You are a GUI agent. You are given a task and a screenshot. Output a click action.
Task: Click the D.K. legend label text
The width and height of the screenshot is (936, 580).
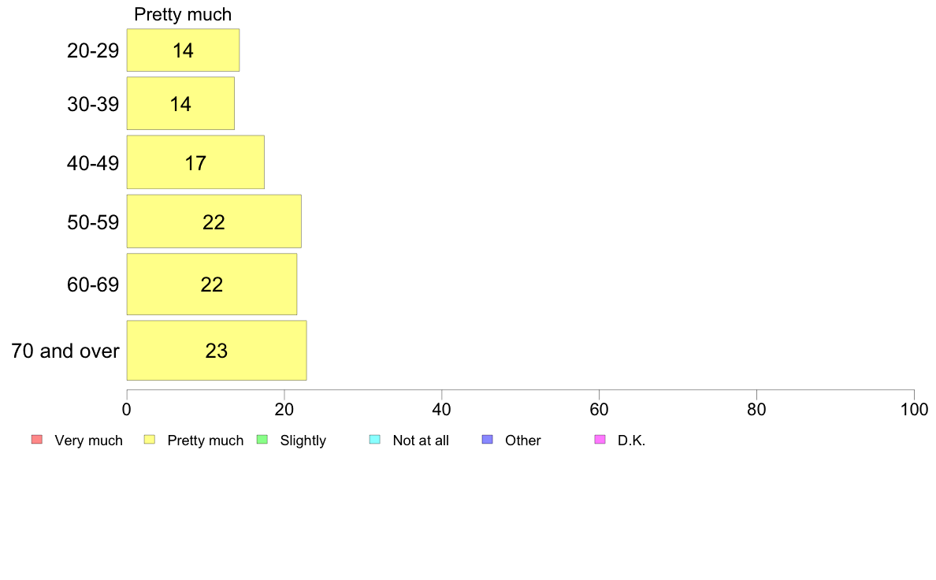coord(632,441)
